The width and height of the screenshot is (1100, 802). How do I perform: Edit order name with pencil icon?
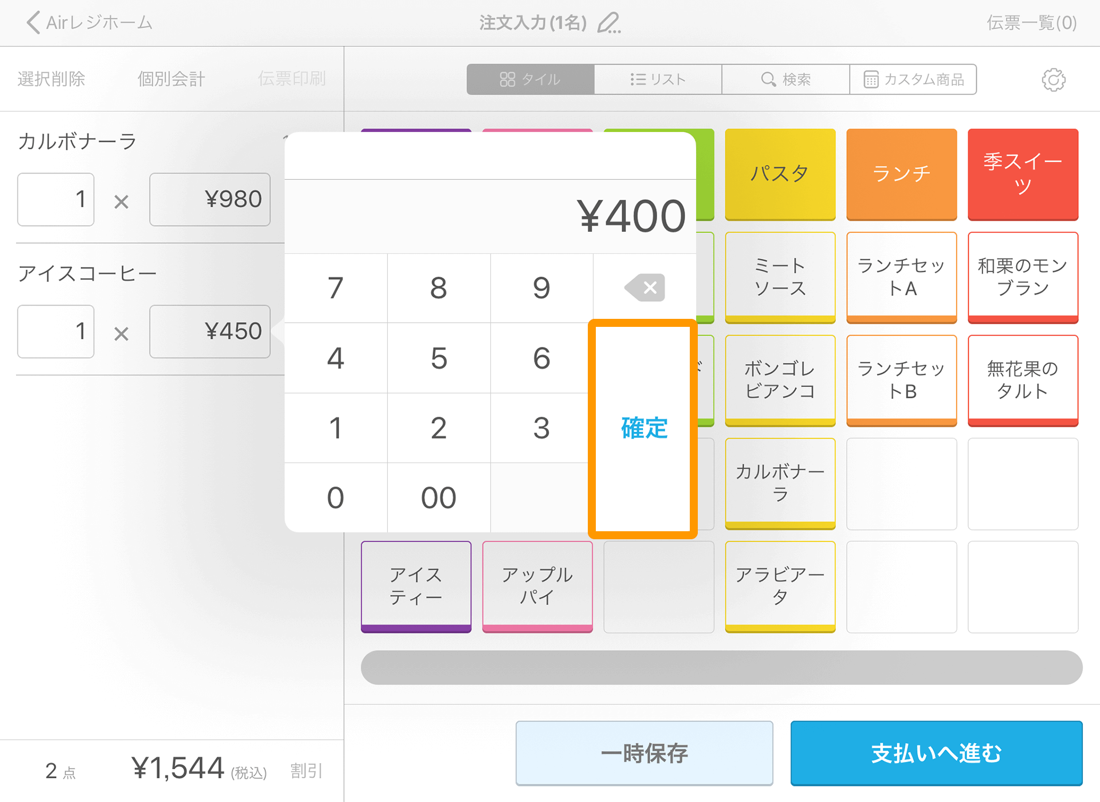(609, 23)
